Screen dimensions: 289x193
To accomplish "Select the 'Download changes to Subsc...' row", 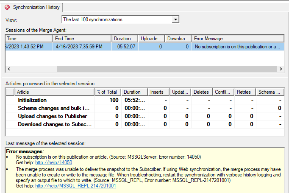I will (145, 124).
